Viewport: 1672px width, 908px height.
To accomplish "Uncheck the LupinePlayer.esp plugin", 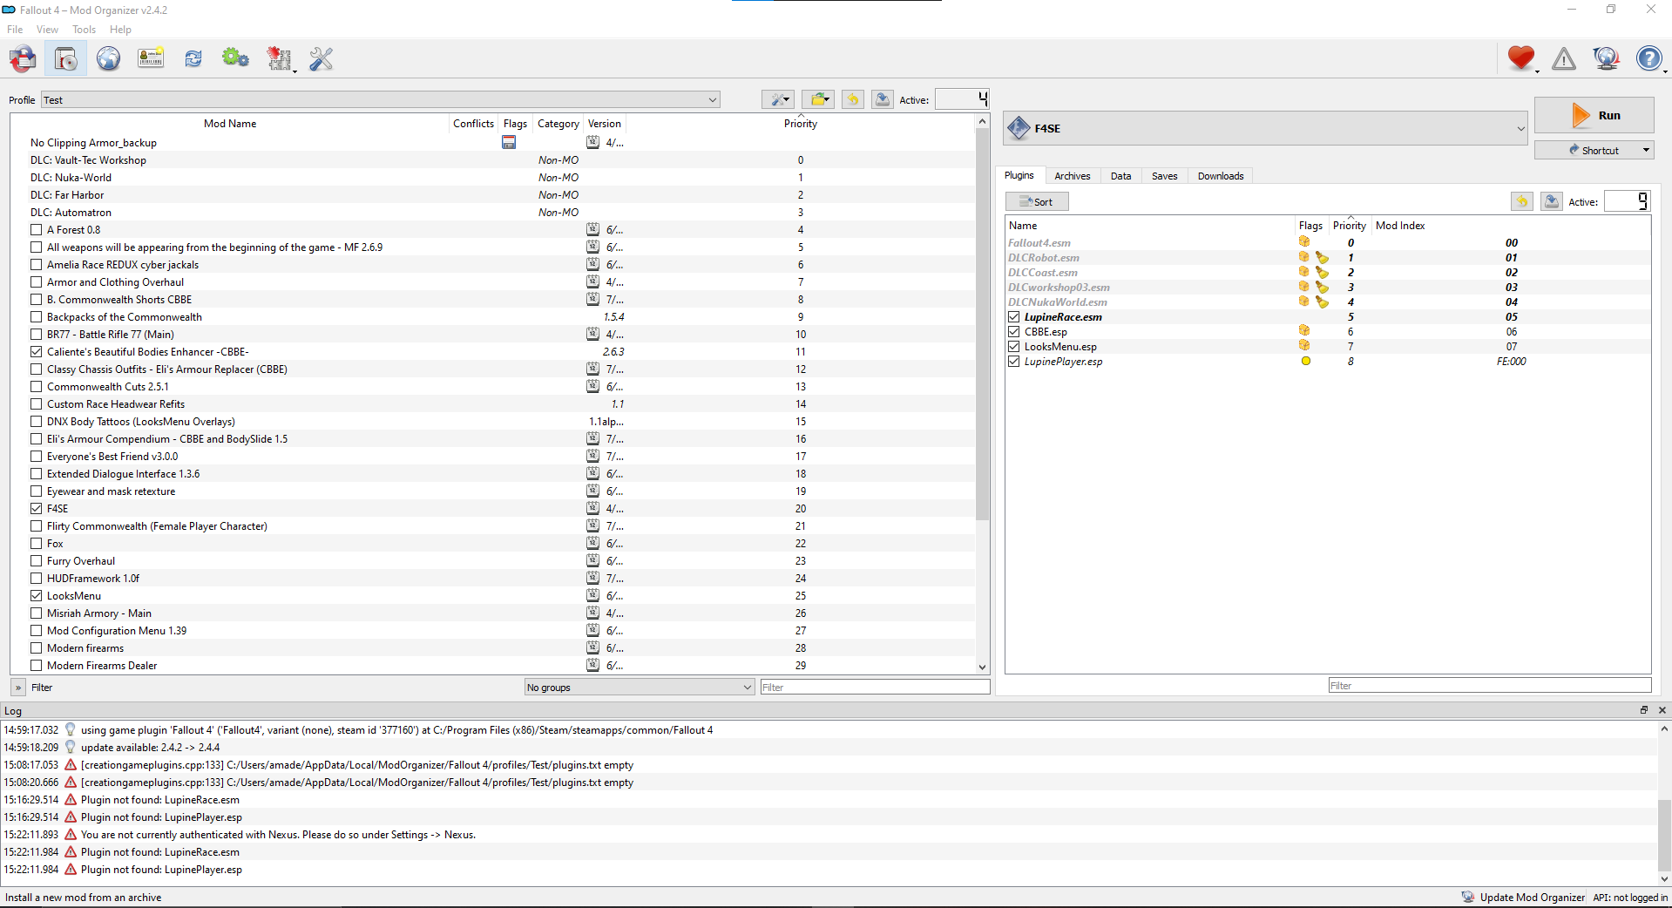I will (x=1014, y=361).
